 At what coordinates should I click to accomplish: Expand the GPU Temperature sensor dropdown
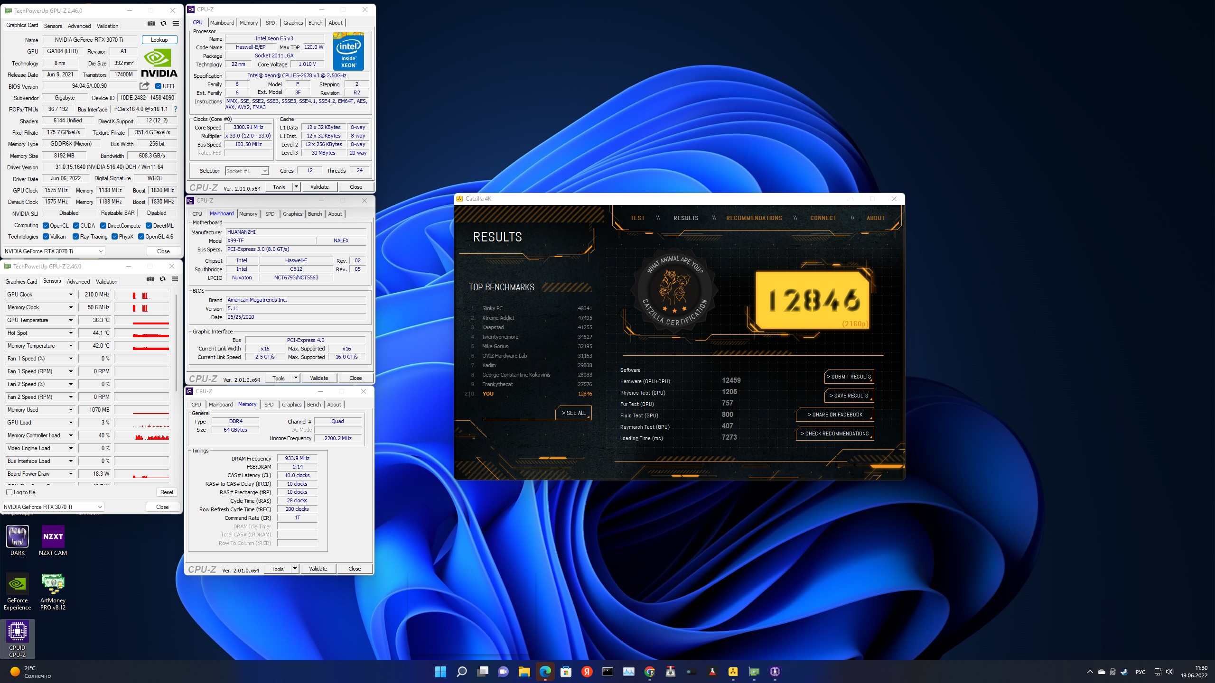click(71, 320)
